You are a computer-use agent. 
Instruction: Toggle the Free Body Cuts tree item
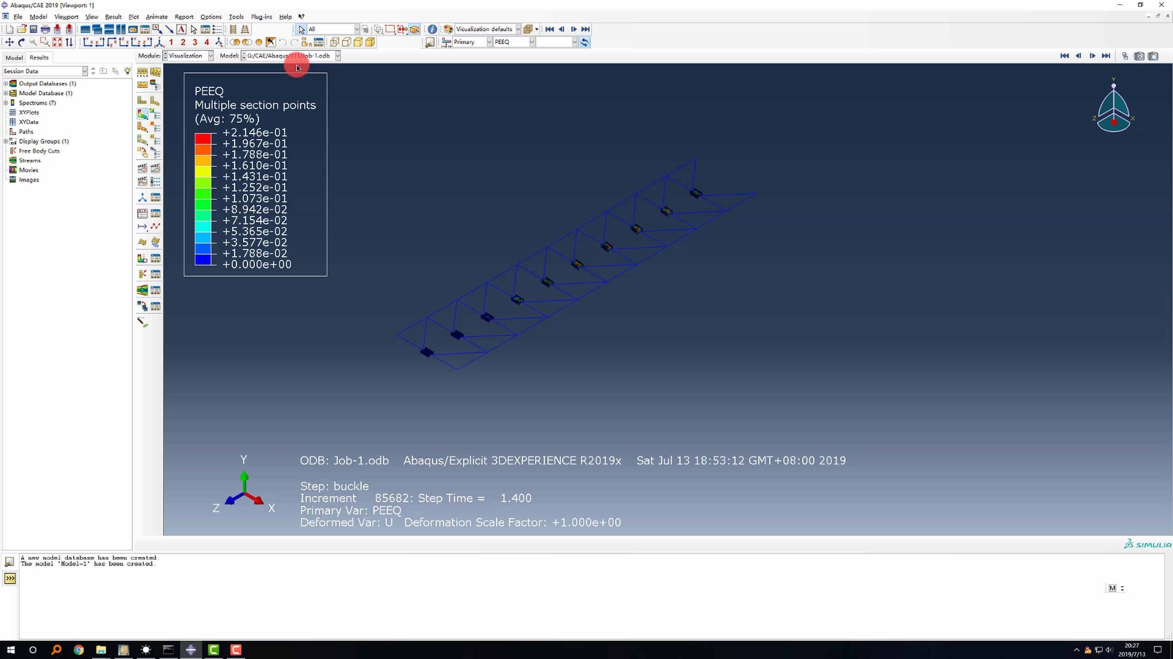(x=39, y=151)
